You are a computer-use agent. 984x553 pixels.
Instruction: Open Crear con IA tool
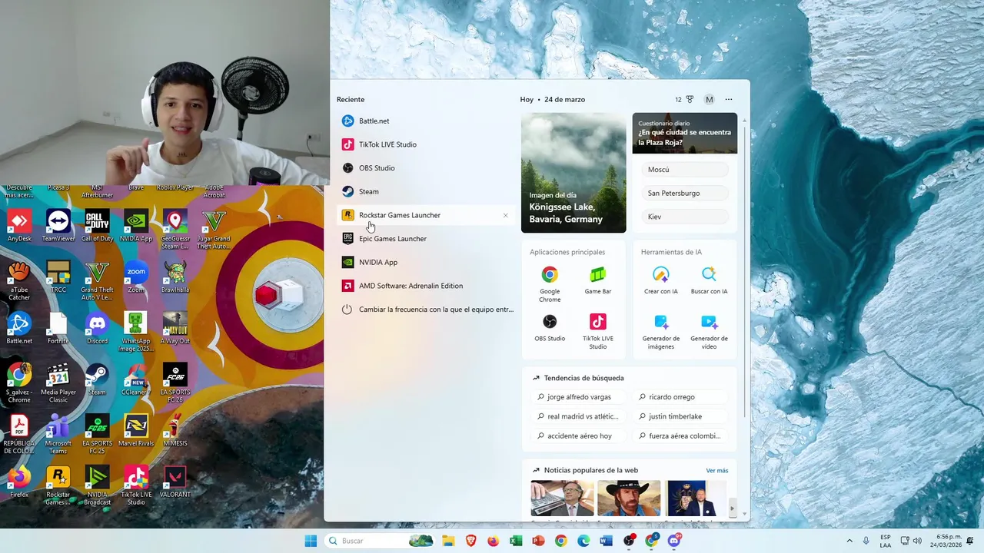click(661, 280)
